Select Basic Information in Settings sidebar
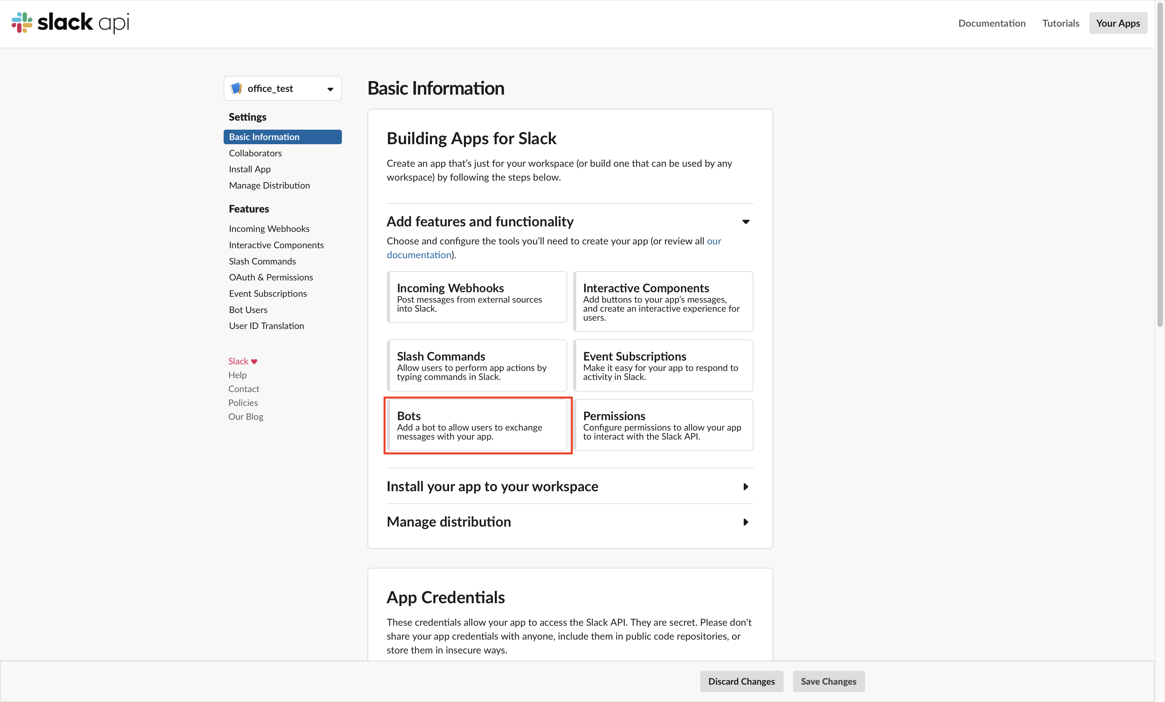1165x702 pixels. (x=283, y=137)
